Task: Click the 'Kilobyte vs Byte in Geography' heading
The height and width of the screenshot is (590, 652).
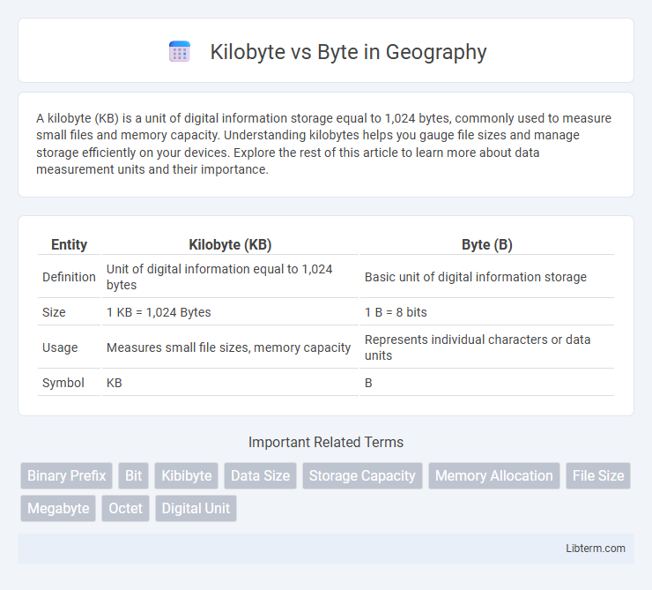Action: (x=348, y=52)
